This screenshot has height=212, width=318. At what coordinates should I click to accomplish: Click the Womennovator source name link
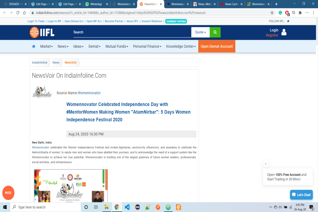click(89, 93)
